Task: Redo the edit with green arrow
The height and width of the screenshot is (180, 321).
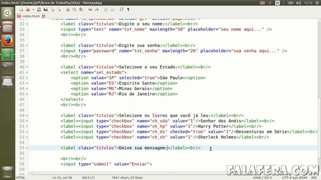Action: (x=97, y=9)
